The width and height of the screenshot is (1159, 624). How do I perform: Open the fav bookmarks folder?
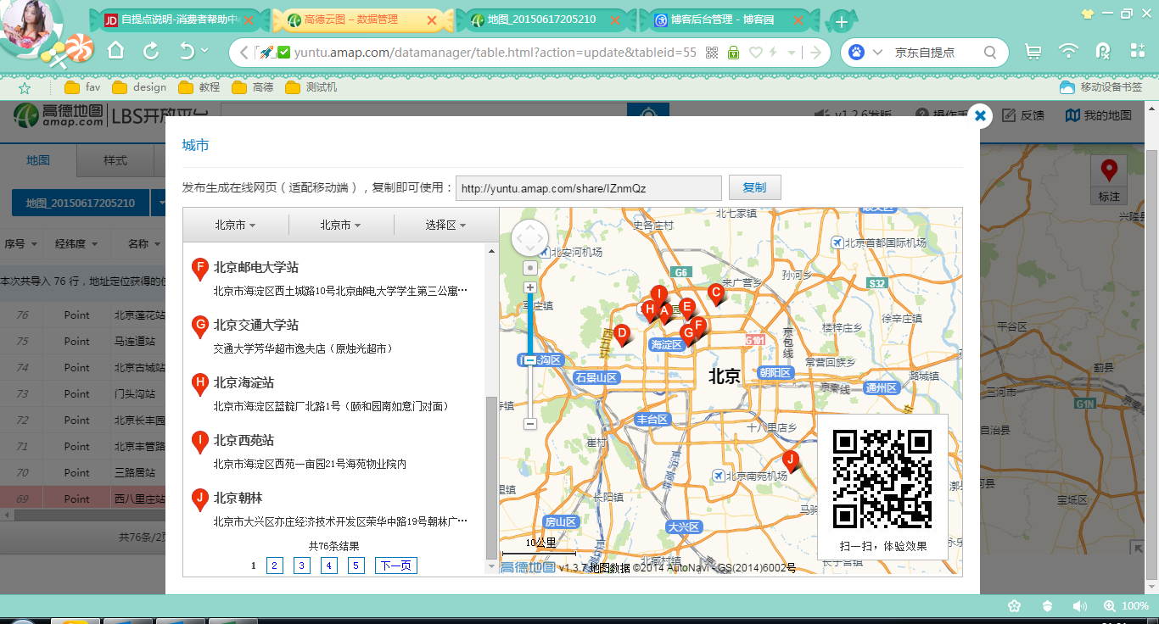(x=82, y=87)
